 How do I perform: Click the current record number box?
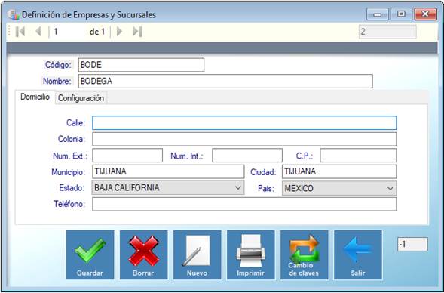68,32
